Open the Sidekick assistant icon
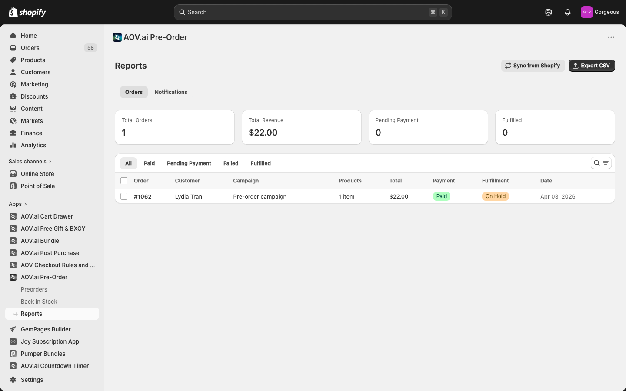626x391 pixels. 549,12
